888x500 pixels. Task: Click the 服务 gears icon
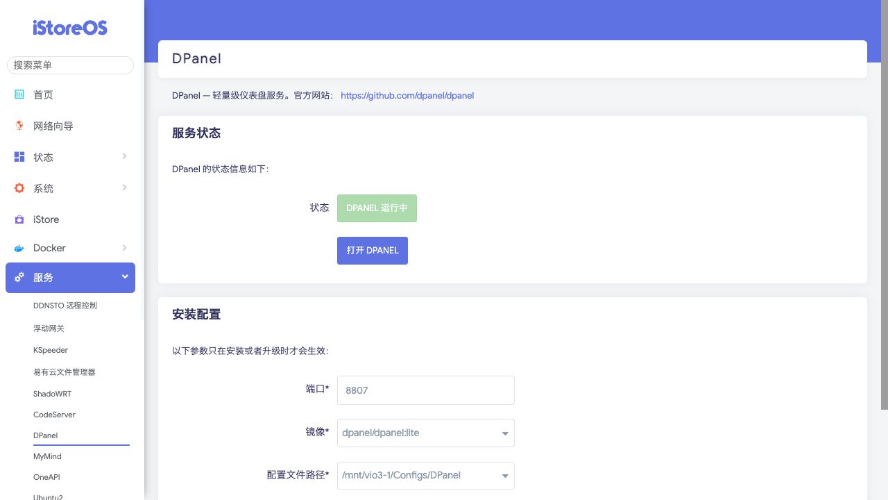tap(19, 277)
